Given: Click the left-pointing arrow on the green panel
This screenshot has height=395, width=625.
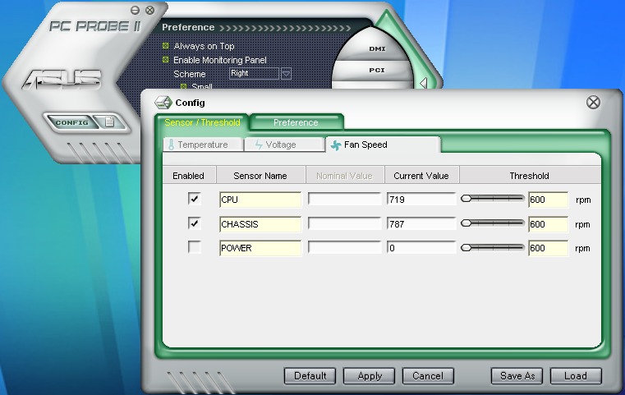Looking at the screenshot, I should point(423,83).
